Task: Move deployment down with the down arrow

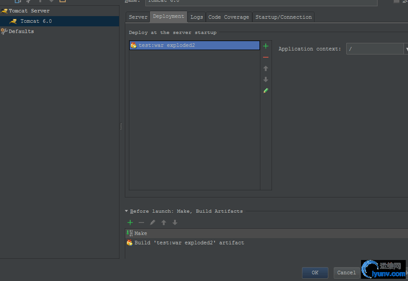Action: 266,79
